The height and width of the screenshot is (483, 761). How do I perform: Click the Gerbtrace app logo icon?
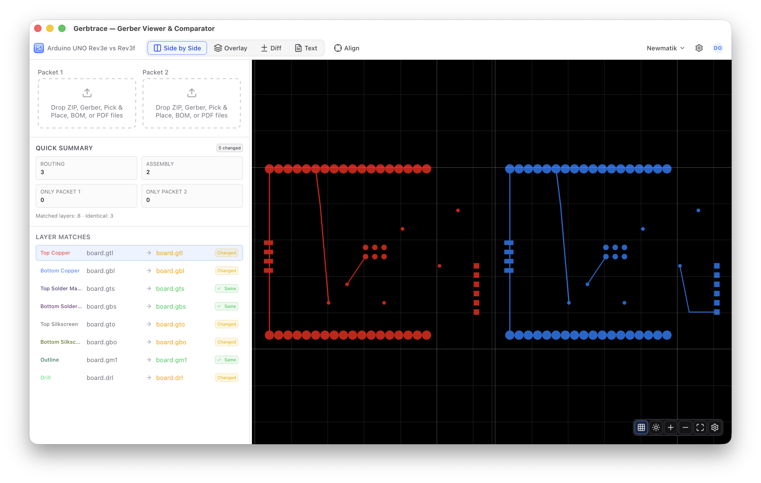(x=39, y=48)
